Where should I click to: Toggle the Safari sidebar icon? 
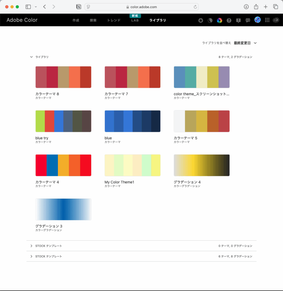pyautogui.click(x=28, y=7)
